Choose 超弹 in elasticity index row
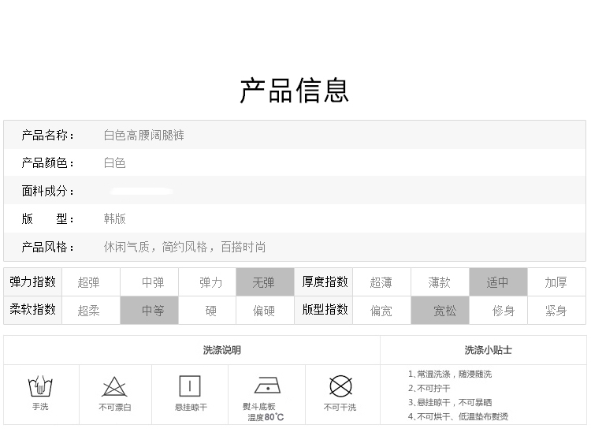591x436 pixels. click(x=89, y=282)
